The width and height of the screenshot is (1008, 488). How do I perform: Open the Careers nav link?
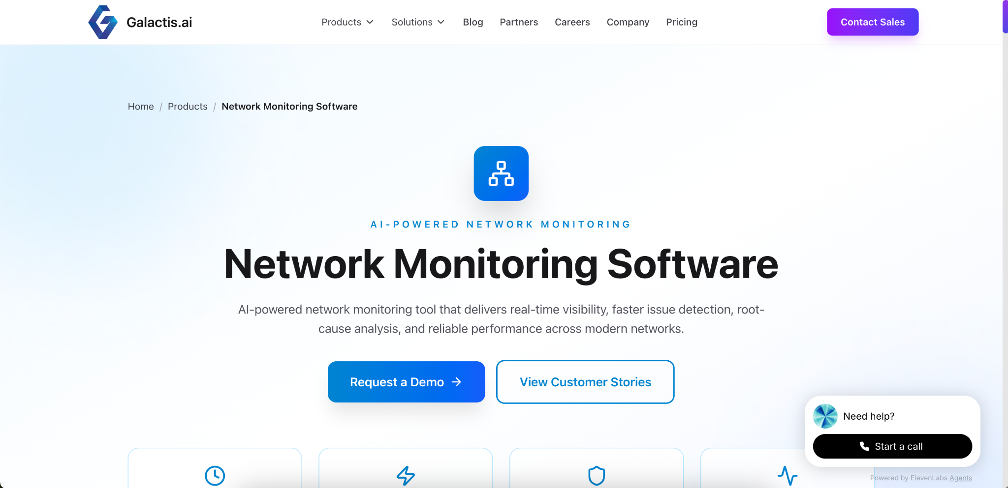coord(572,22)
